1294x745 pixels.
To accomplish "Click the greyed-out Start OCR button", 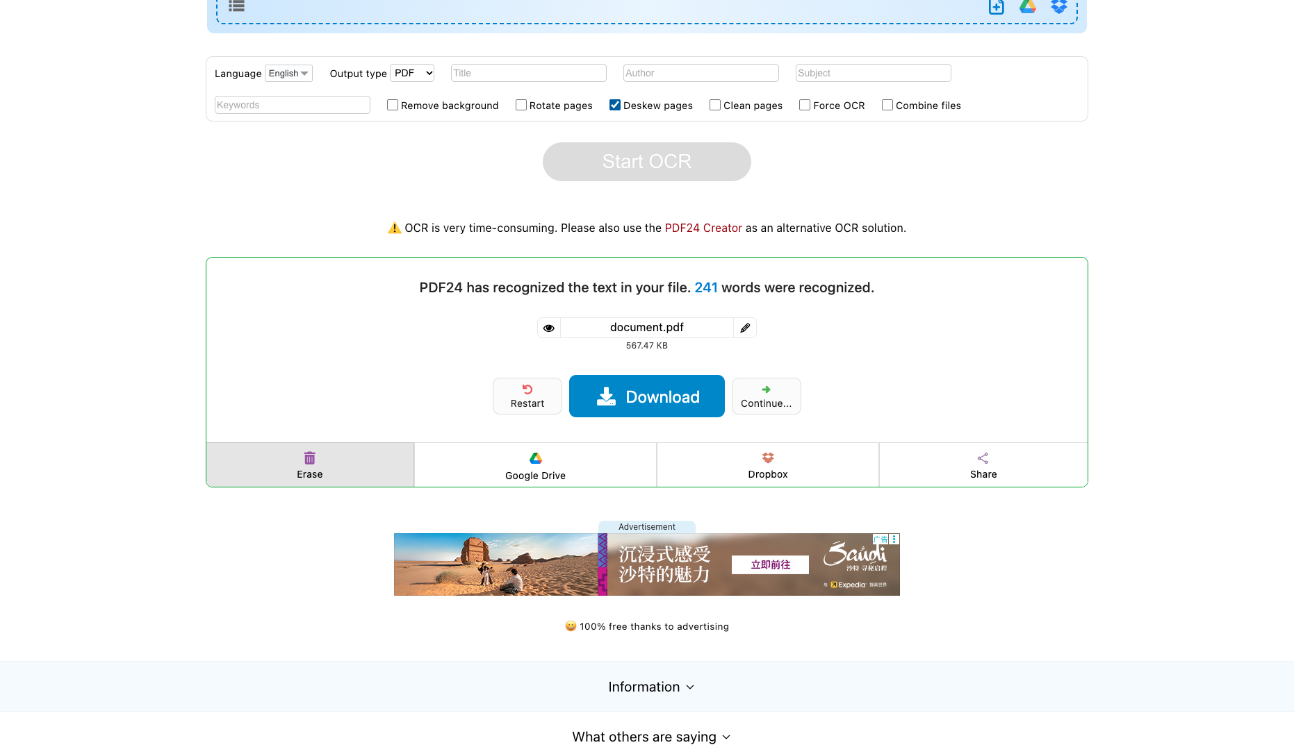I will tap(647, 162).
